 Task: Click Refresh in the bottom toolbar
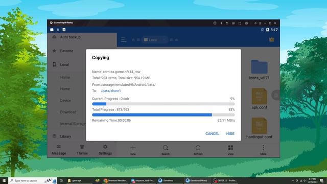tap(198, 150)
